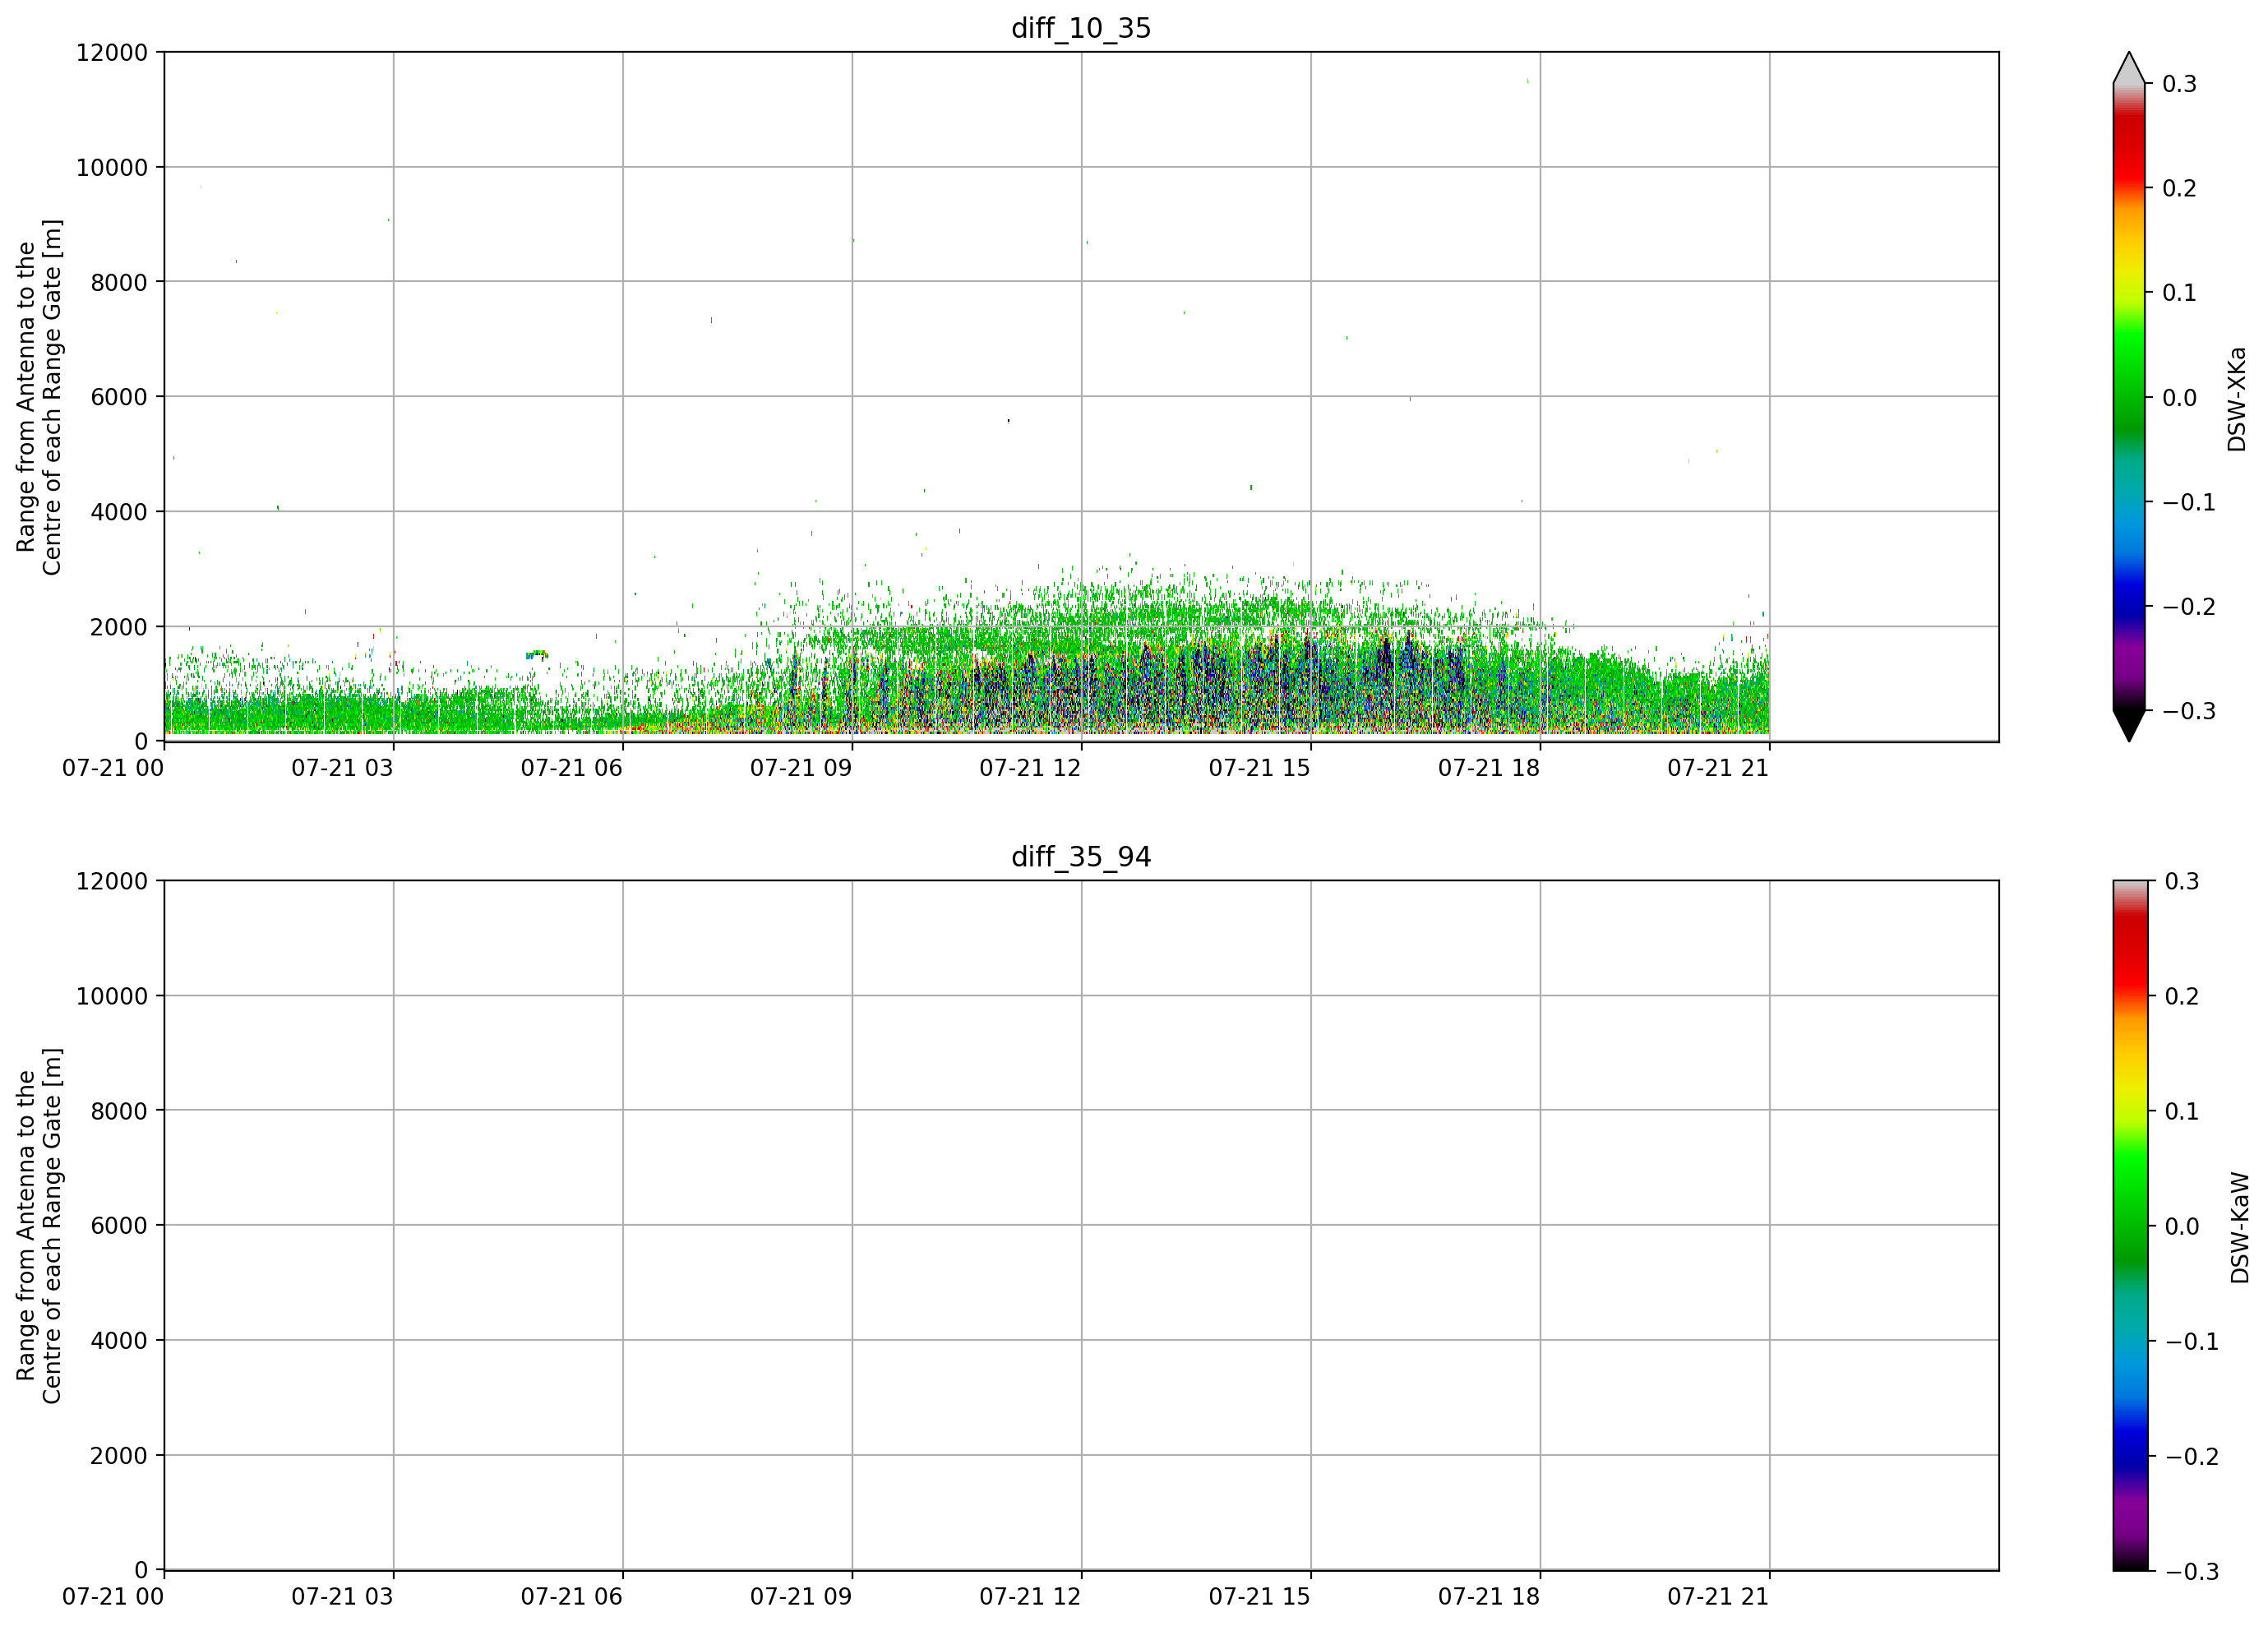Click the 6000 y-axis tick of bottom plot

(x=119, y=1225)
